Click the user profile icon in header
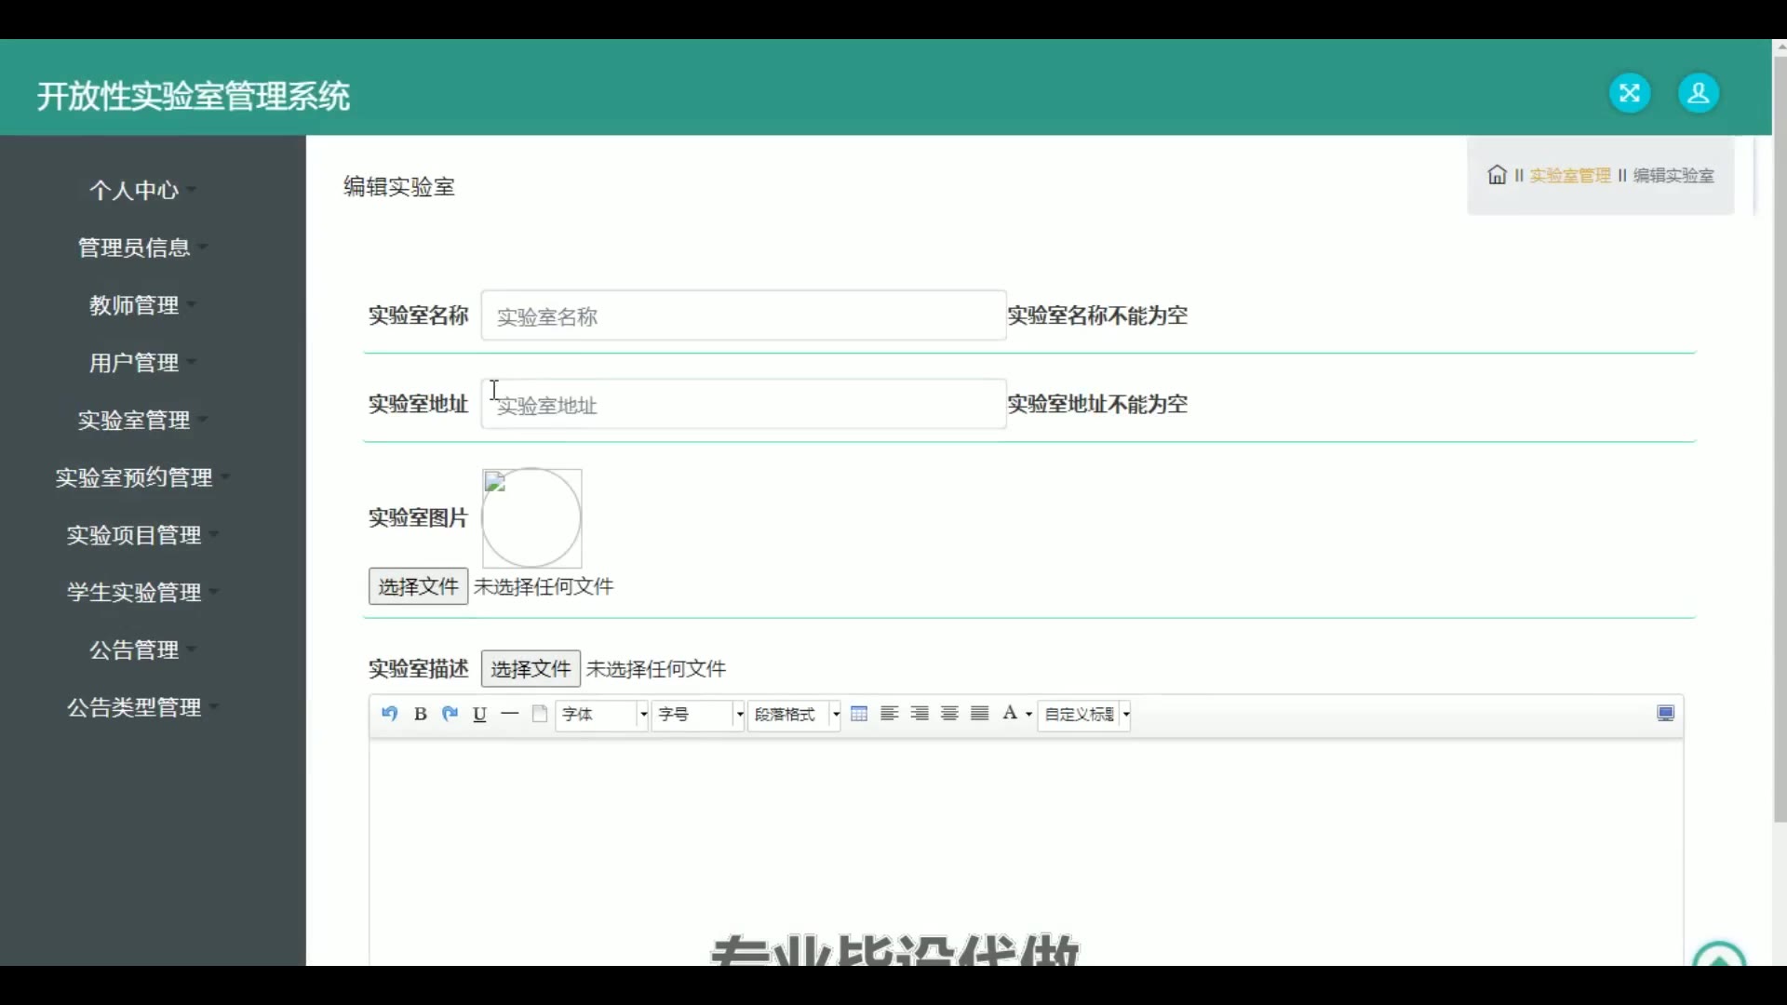This screenshot has height=1005, width=1787. coord(1698,93)
